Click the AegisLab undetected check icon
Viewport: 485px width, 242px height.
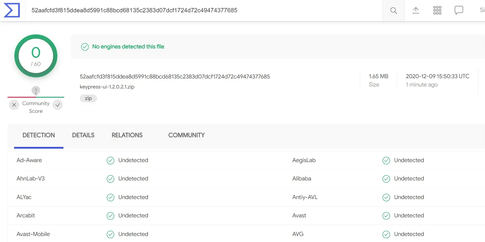click(386, 160)
